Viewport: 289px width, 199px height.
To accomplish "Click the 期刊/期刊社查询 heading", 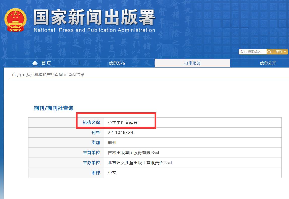I will pos(54,108).
